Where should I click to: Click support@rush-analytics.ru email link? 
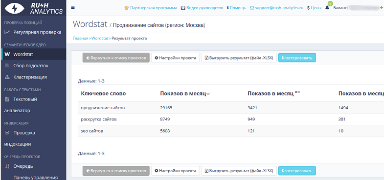pyautogui.click(x=276, y=8)
